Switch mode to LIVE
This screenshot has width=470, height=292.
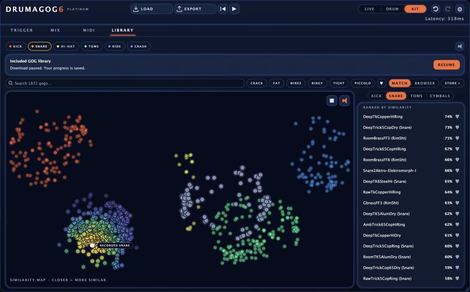tap(369, 9)
